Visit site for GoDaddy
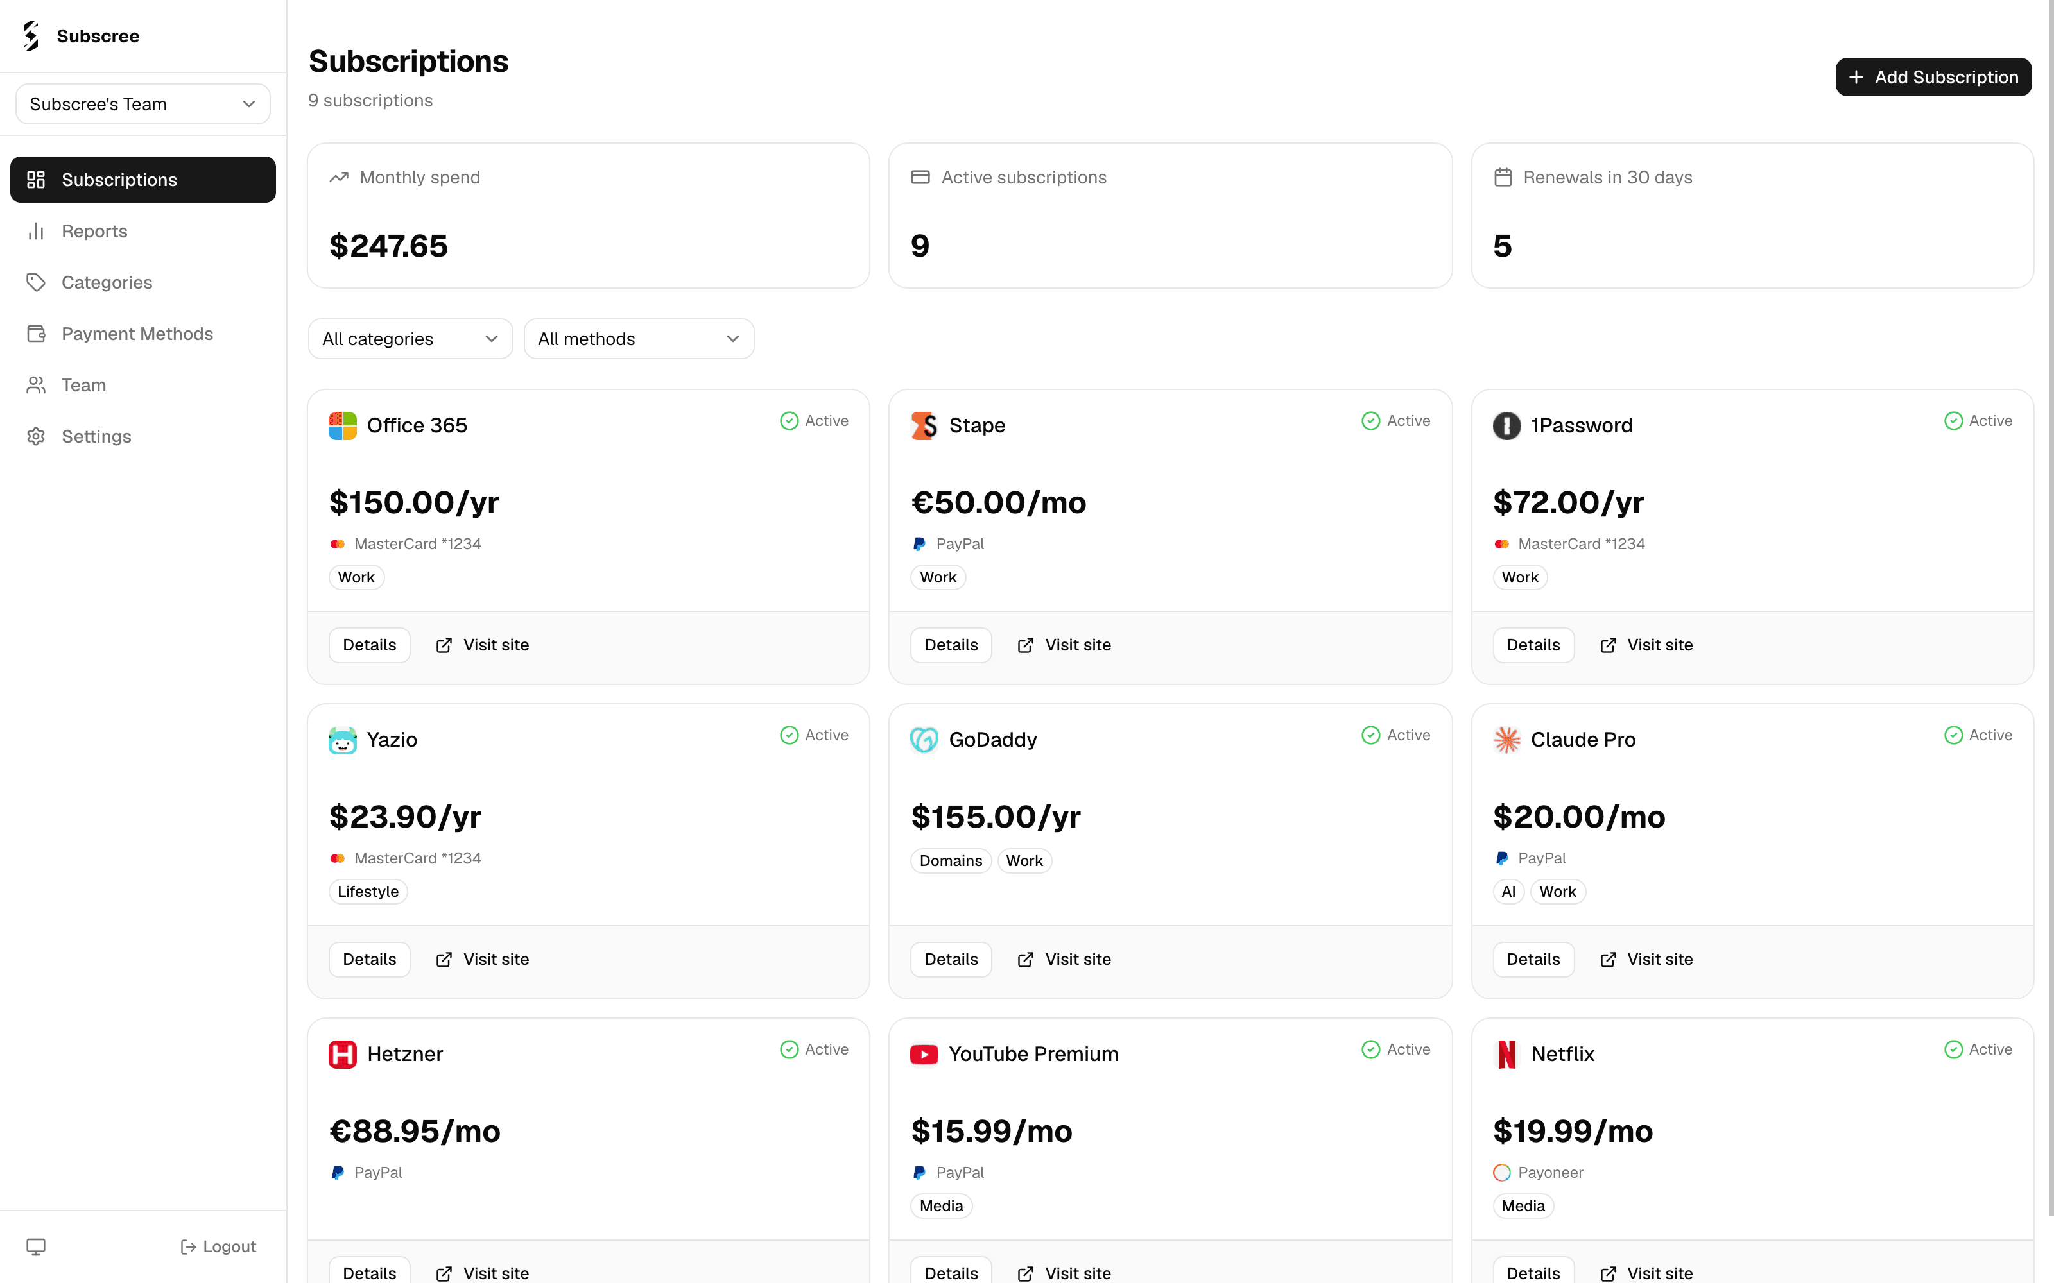2054x1283 pixels. (1064, 959)
